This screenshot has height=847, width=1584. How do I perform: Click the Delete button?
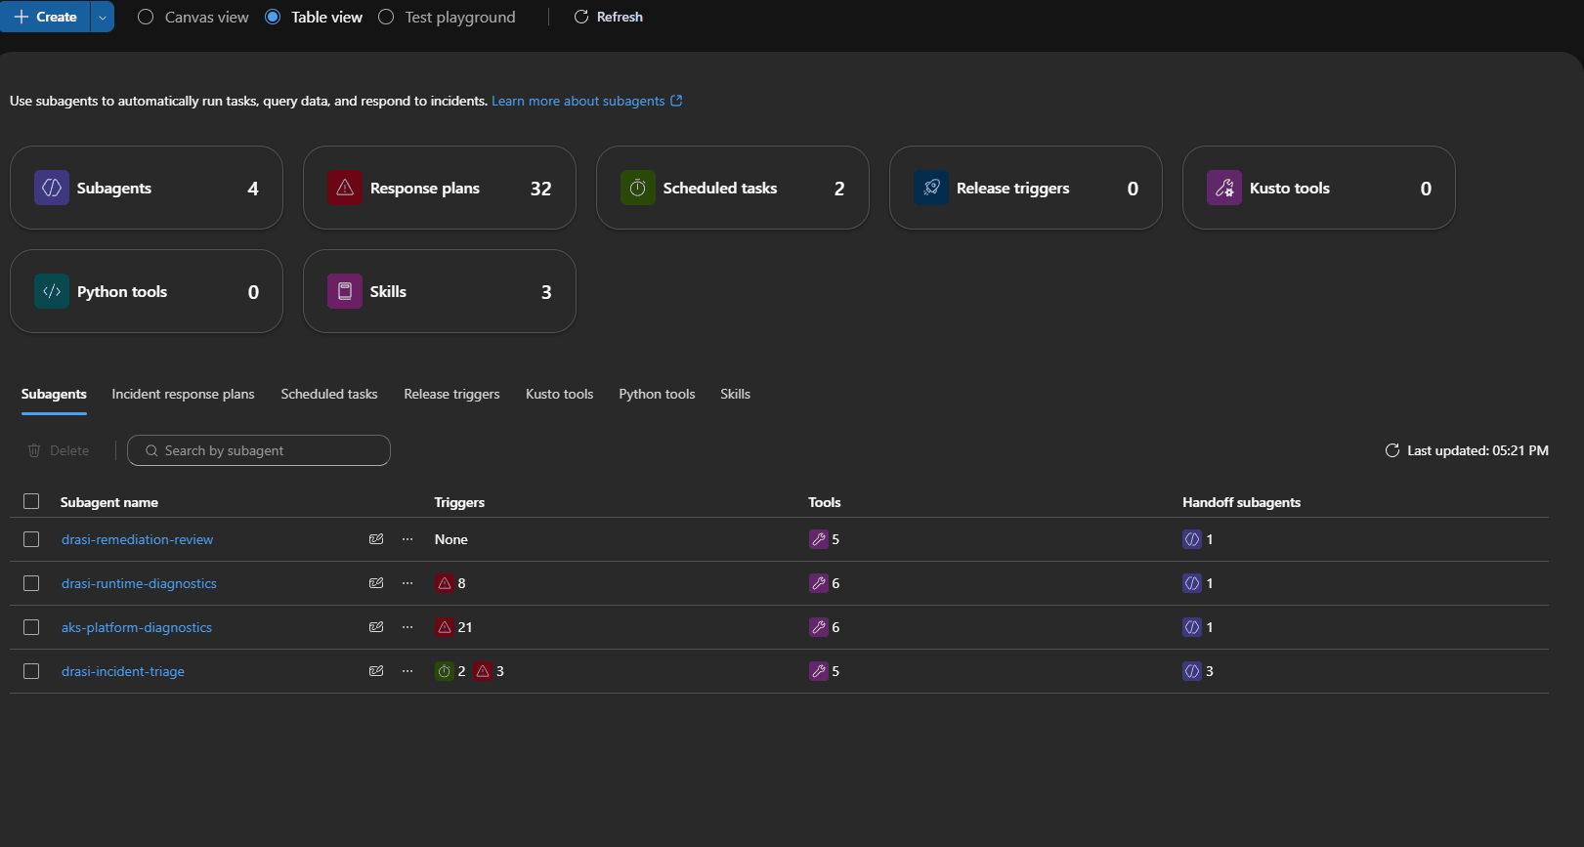[59, 450]
